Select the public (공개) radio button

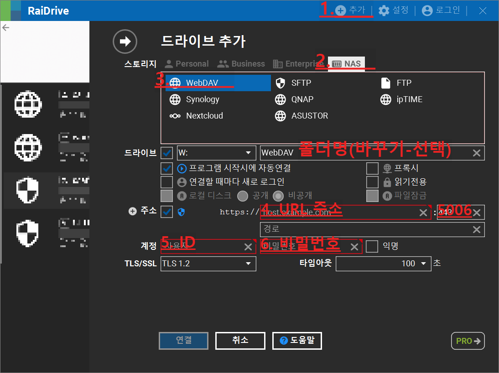tap(243, 196)
